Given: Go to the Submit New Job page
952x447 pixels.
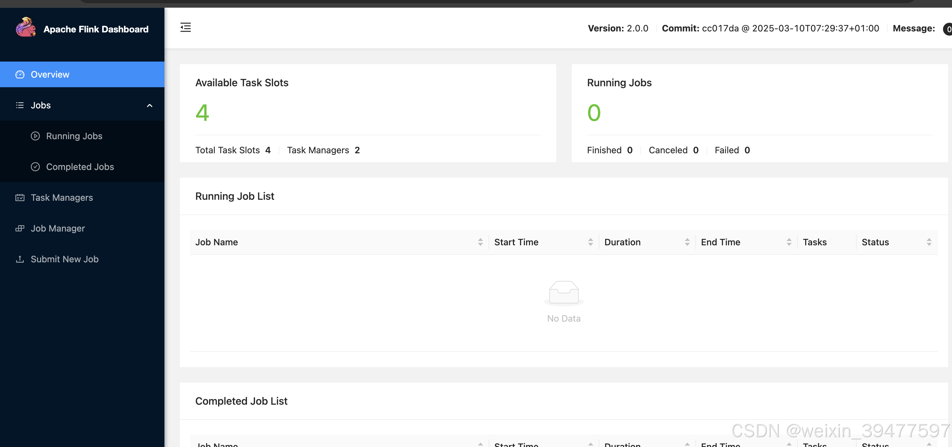Looking at the screenshot, I should tap(64, 259).
